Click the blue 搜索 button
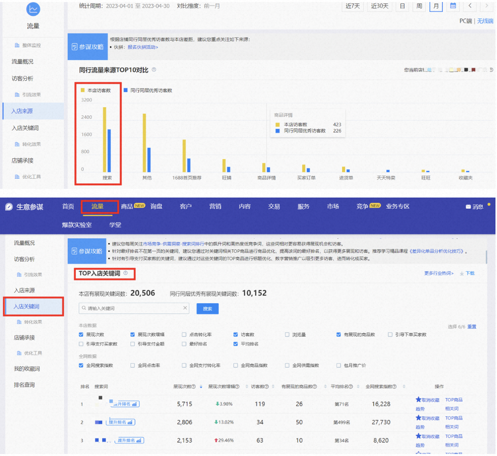 (207, 308)
